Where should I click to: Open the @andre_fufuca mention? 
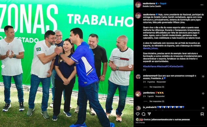pos(150,48)
